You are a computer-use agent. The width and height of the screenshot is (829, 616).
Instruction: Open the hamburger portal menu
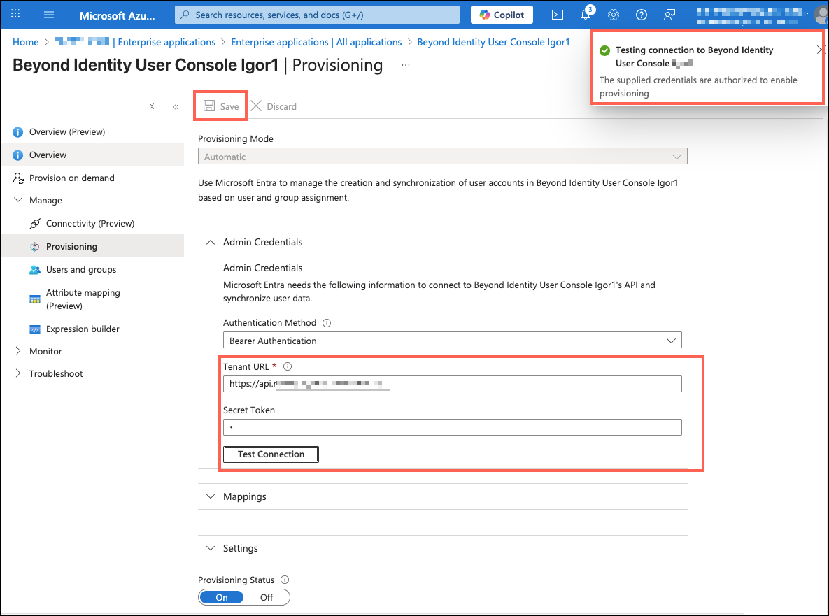pos(49,15)
